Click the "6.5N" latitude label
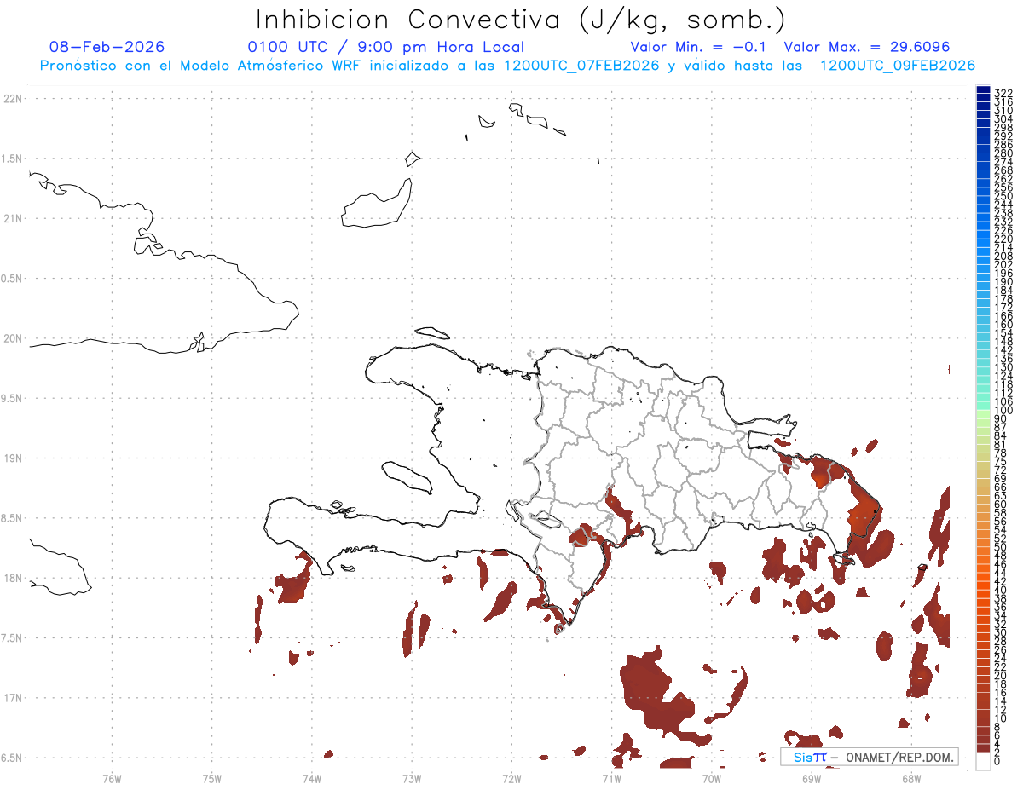The width and height of the screenshot is (1023, 790). 12,758
